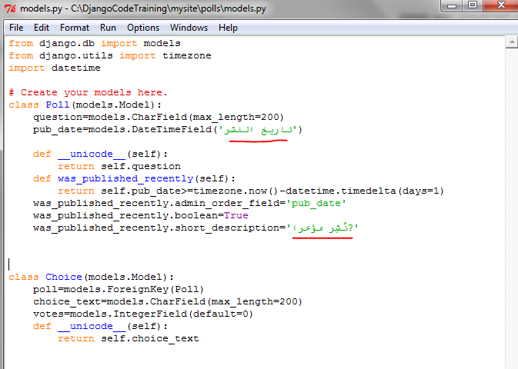Open the Options menu
The height and width of the screenshot is (369, 518).
click(143, 28)
